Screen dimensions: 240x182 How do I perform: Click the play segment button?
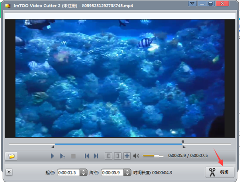pyautogui.click(x=63, y=156)
